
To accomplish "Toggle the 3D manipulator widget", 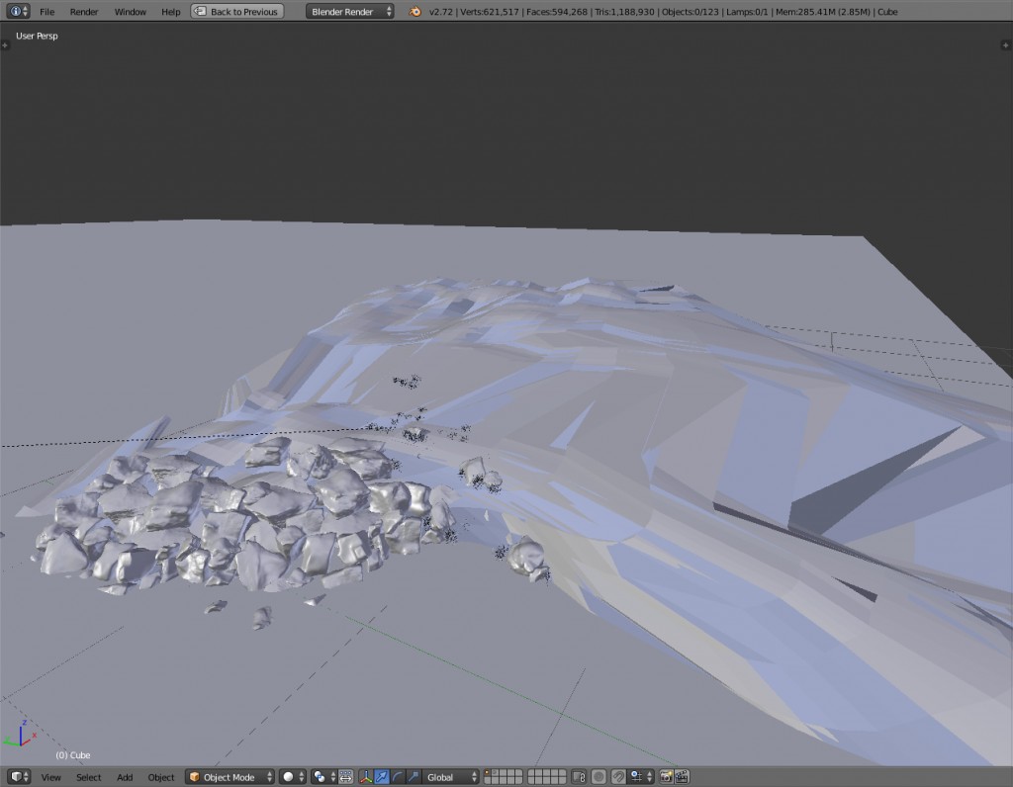I will tap(365, 777).
